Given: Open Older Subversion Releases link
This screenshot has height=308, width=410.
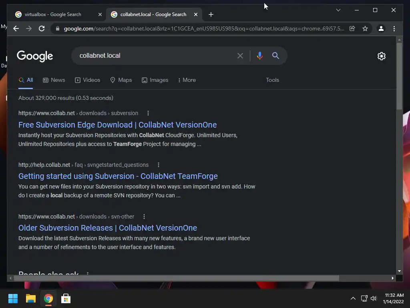Looking at the screenshot, I should tap(107, 228).
